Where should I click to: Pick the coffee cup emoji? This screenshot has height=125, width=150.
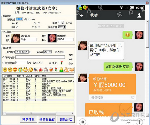click(x=46, y=70)
